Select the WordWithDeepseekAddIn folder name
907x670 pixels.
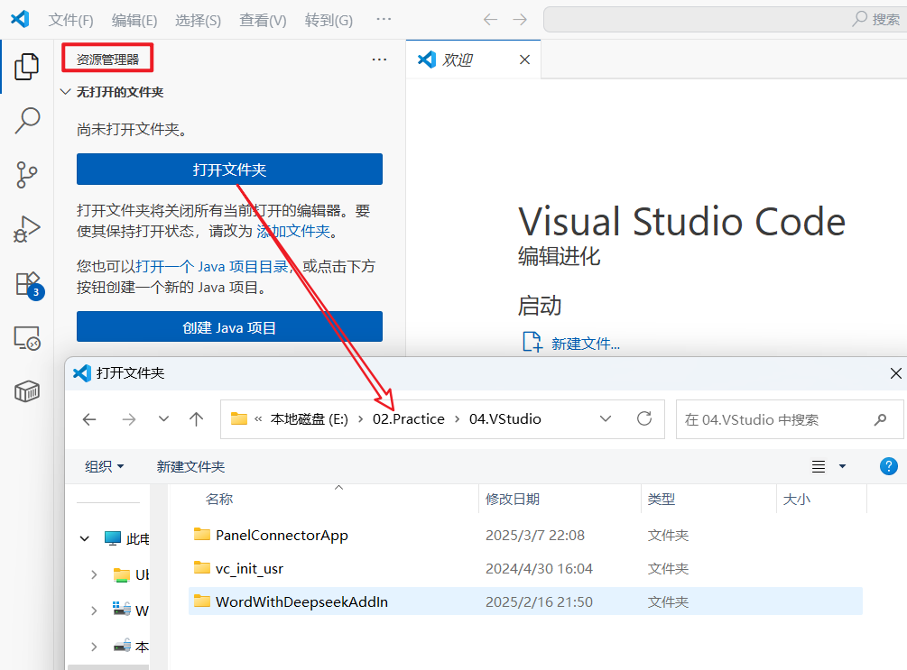301,601
